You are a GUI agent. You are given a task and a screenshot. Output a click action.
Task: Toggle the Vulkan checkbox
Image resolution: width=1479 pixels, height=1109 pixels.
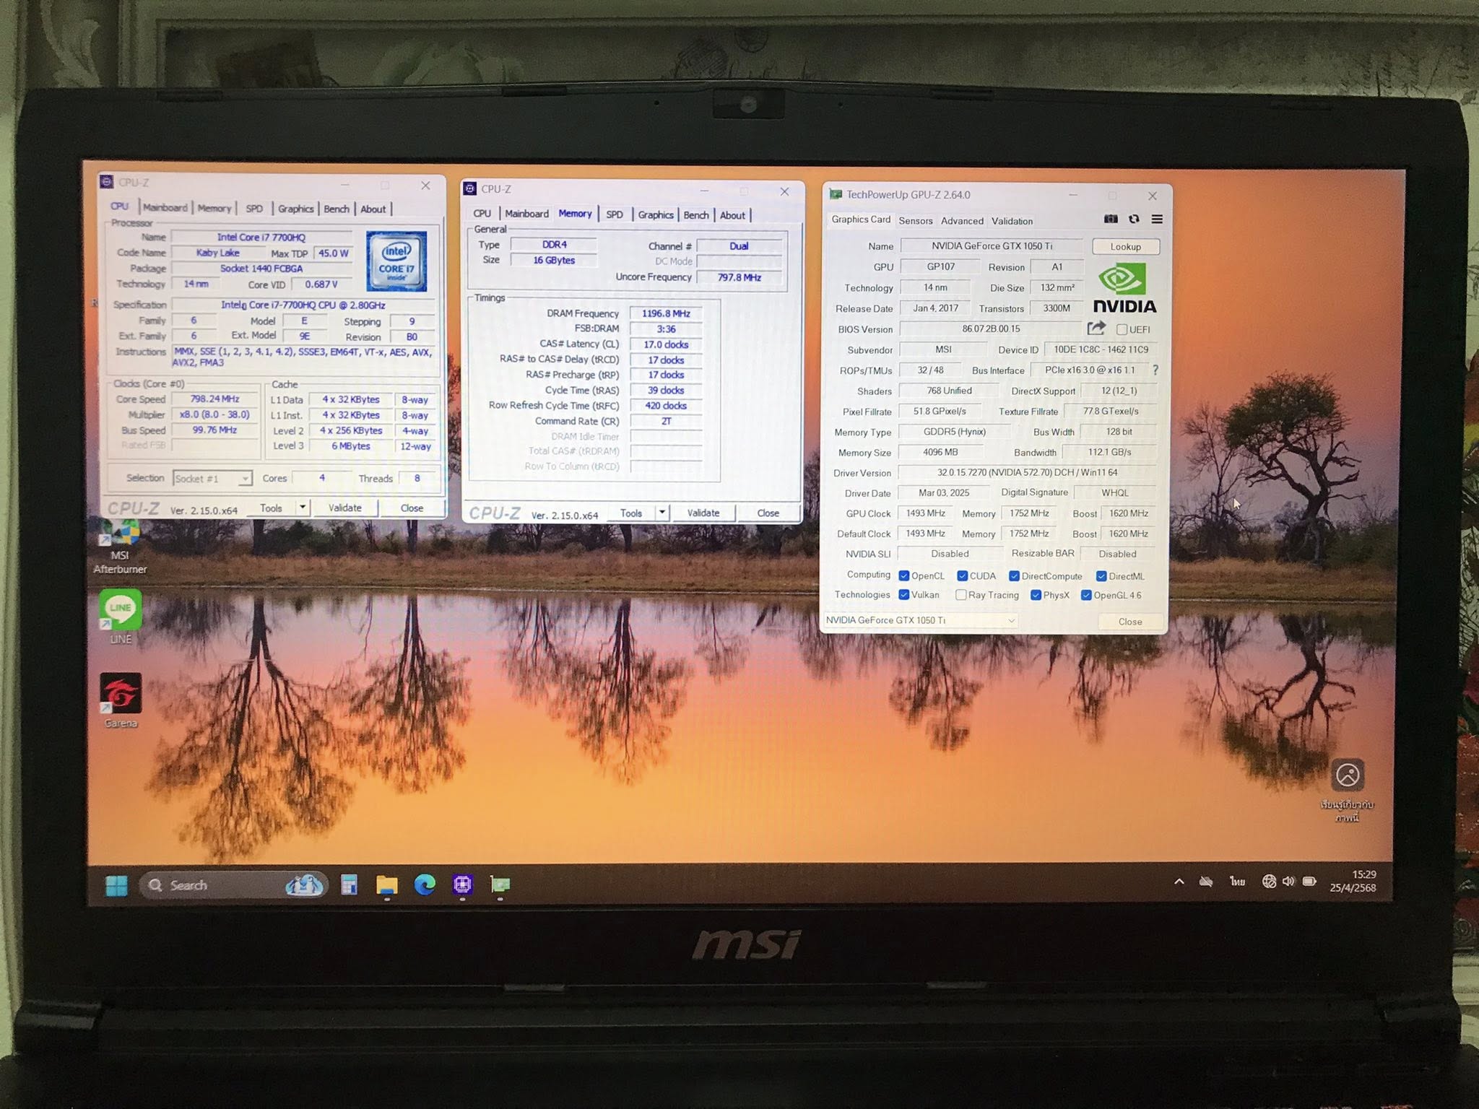coord(903,595)
